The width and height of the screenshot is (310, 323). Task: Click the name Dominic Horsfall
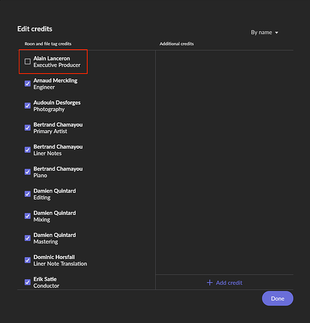coord(54,257)
